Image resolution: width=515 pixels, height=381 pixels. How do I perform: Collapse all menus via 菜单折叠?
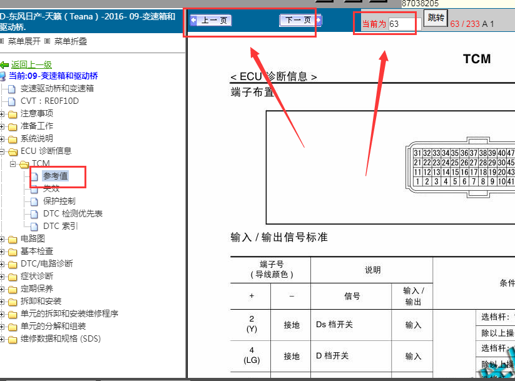pyautogui.click(x=71, y=41)
